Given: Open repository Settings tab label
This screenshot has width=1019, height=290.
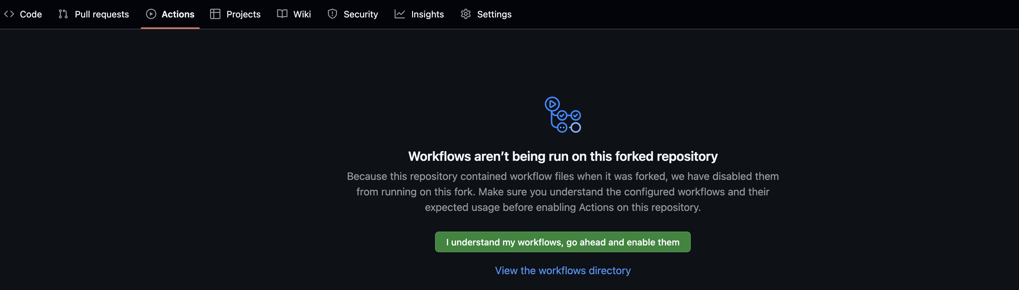Looking at the screenshot, I should 494,14.
